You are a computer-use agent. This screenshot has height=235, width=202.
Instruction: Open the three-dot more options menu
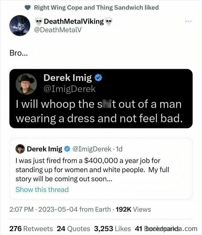point(188,21)
